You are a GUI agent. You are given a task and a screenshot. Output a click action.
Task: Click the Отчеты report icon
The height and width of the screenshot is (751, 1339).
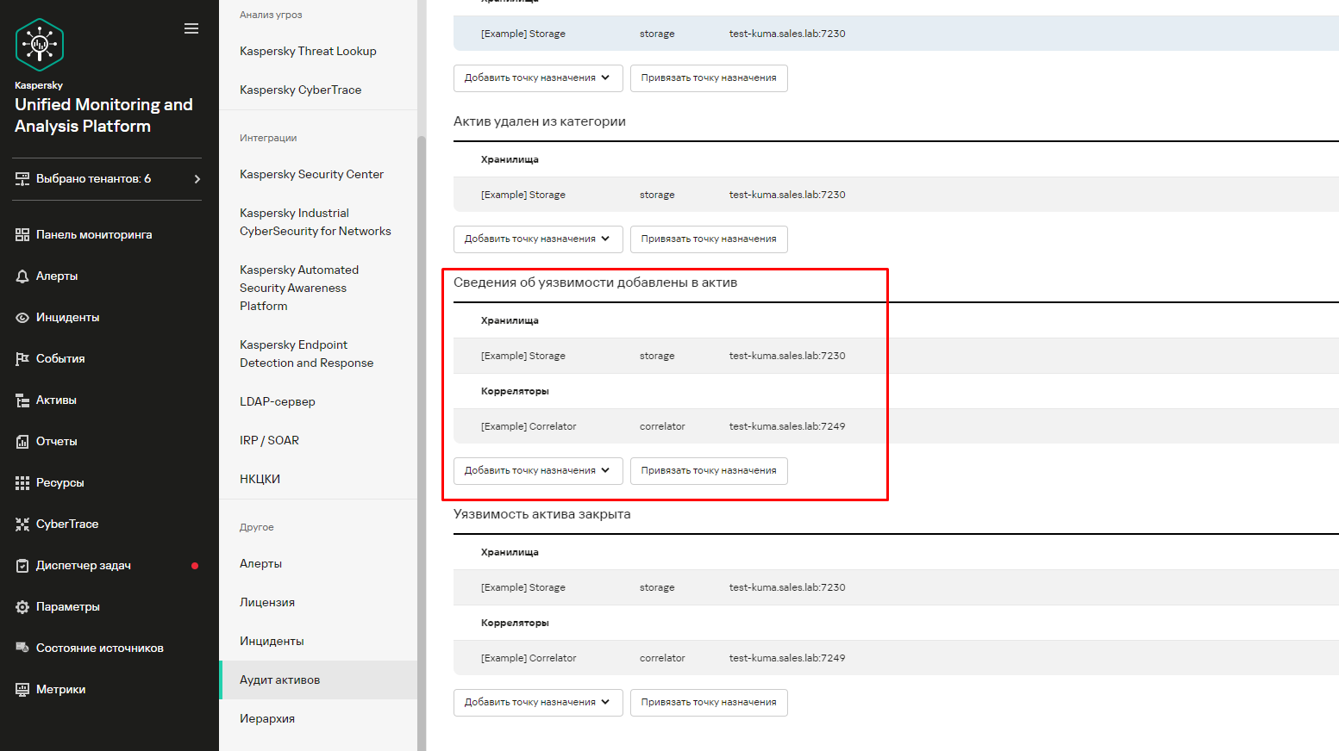click(22, 441)
